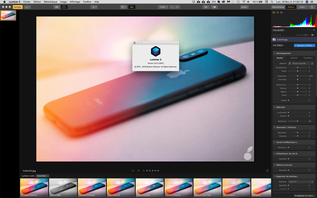Open the Bibliothèque menu in menu bar
Viewport: 317px width, 198px height.
click(50, 2)
